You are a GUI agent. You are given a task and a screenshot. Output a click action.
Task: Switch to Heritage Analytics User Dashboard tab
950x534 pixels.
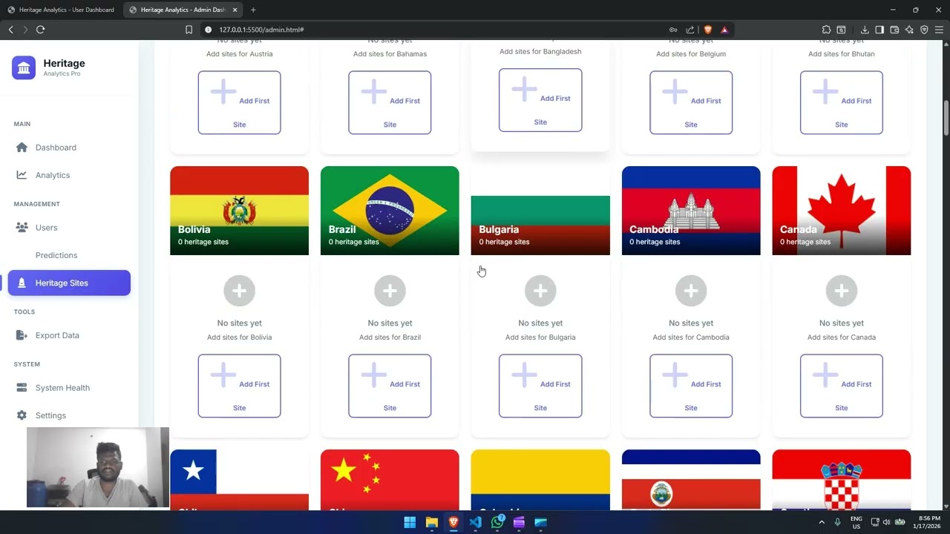point(61,10)
